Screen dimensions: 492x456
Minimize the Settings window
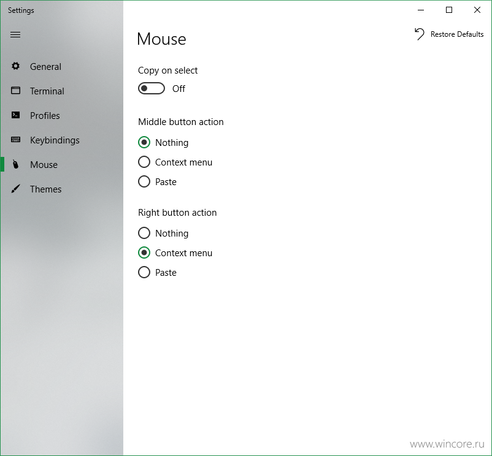click(x=421, y=10)
